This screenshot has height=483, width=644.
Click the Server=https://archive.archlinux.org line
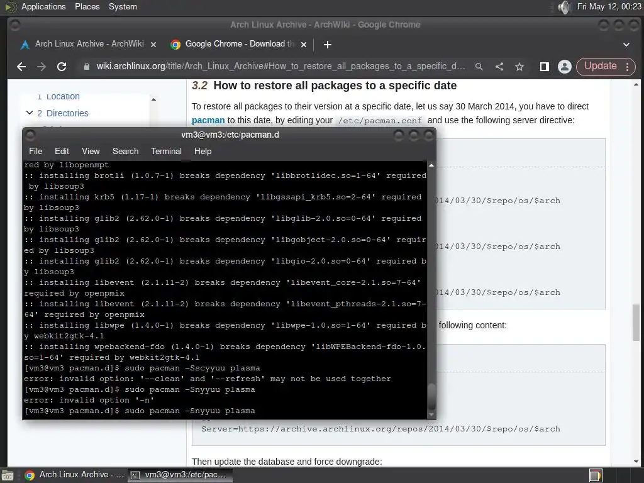coord(380,429)
